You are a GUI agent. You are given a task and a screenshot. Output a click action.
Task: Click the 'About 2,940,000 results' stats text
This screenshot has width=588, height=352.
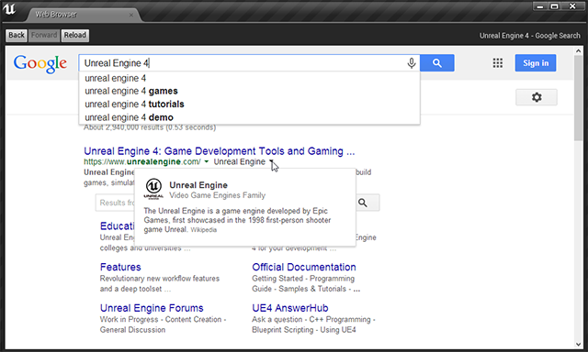pyautogui.click(x=150, y=127)
